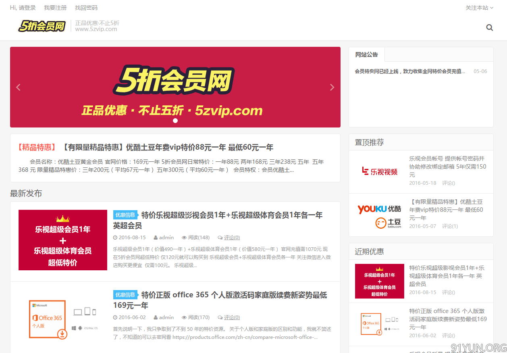
Task: Click the 乐视视频 logo in 置顶推荐
Action: tap(380, 172)
